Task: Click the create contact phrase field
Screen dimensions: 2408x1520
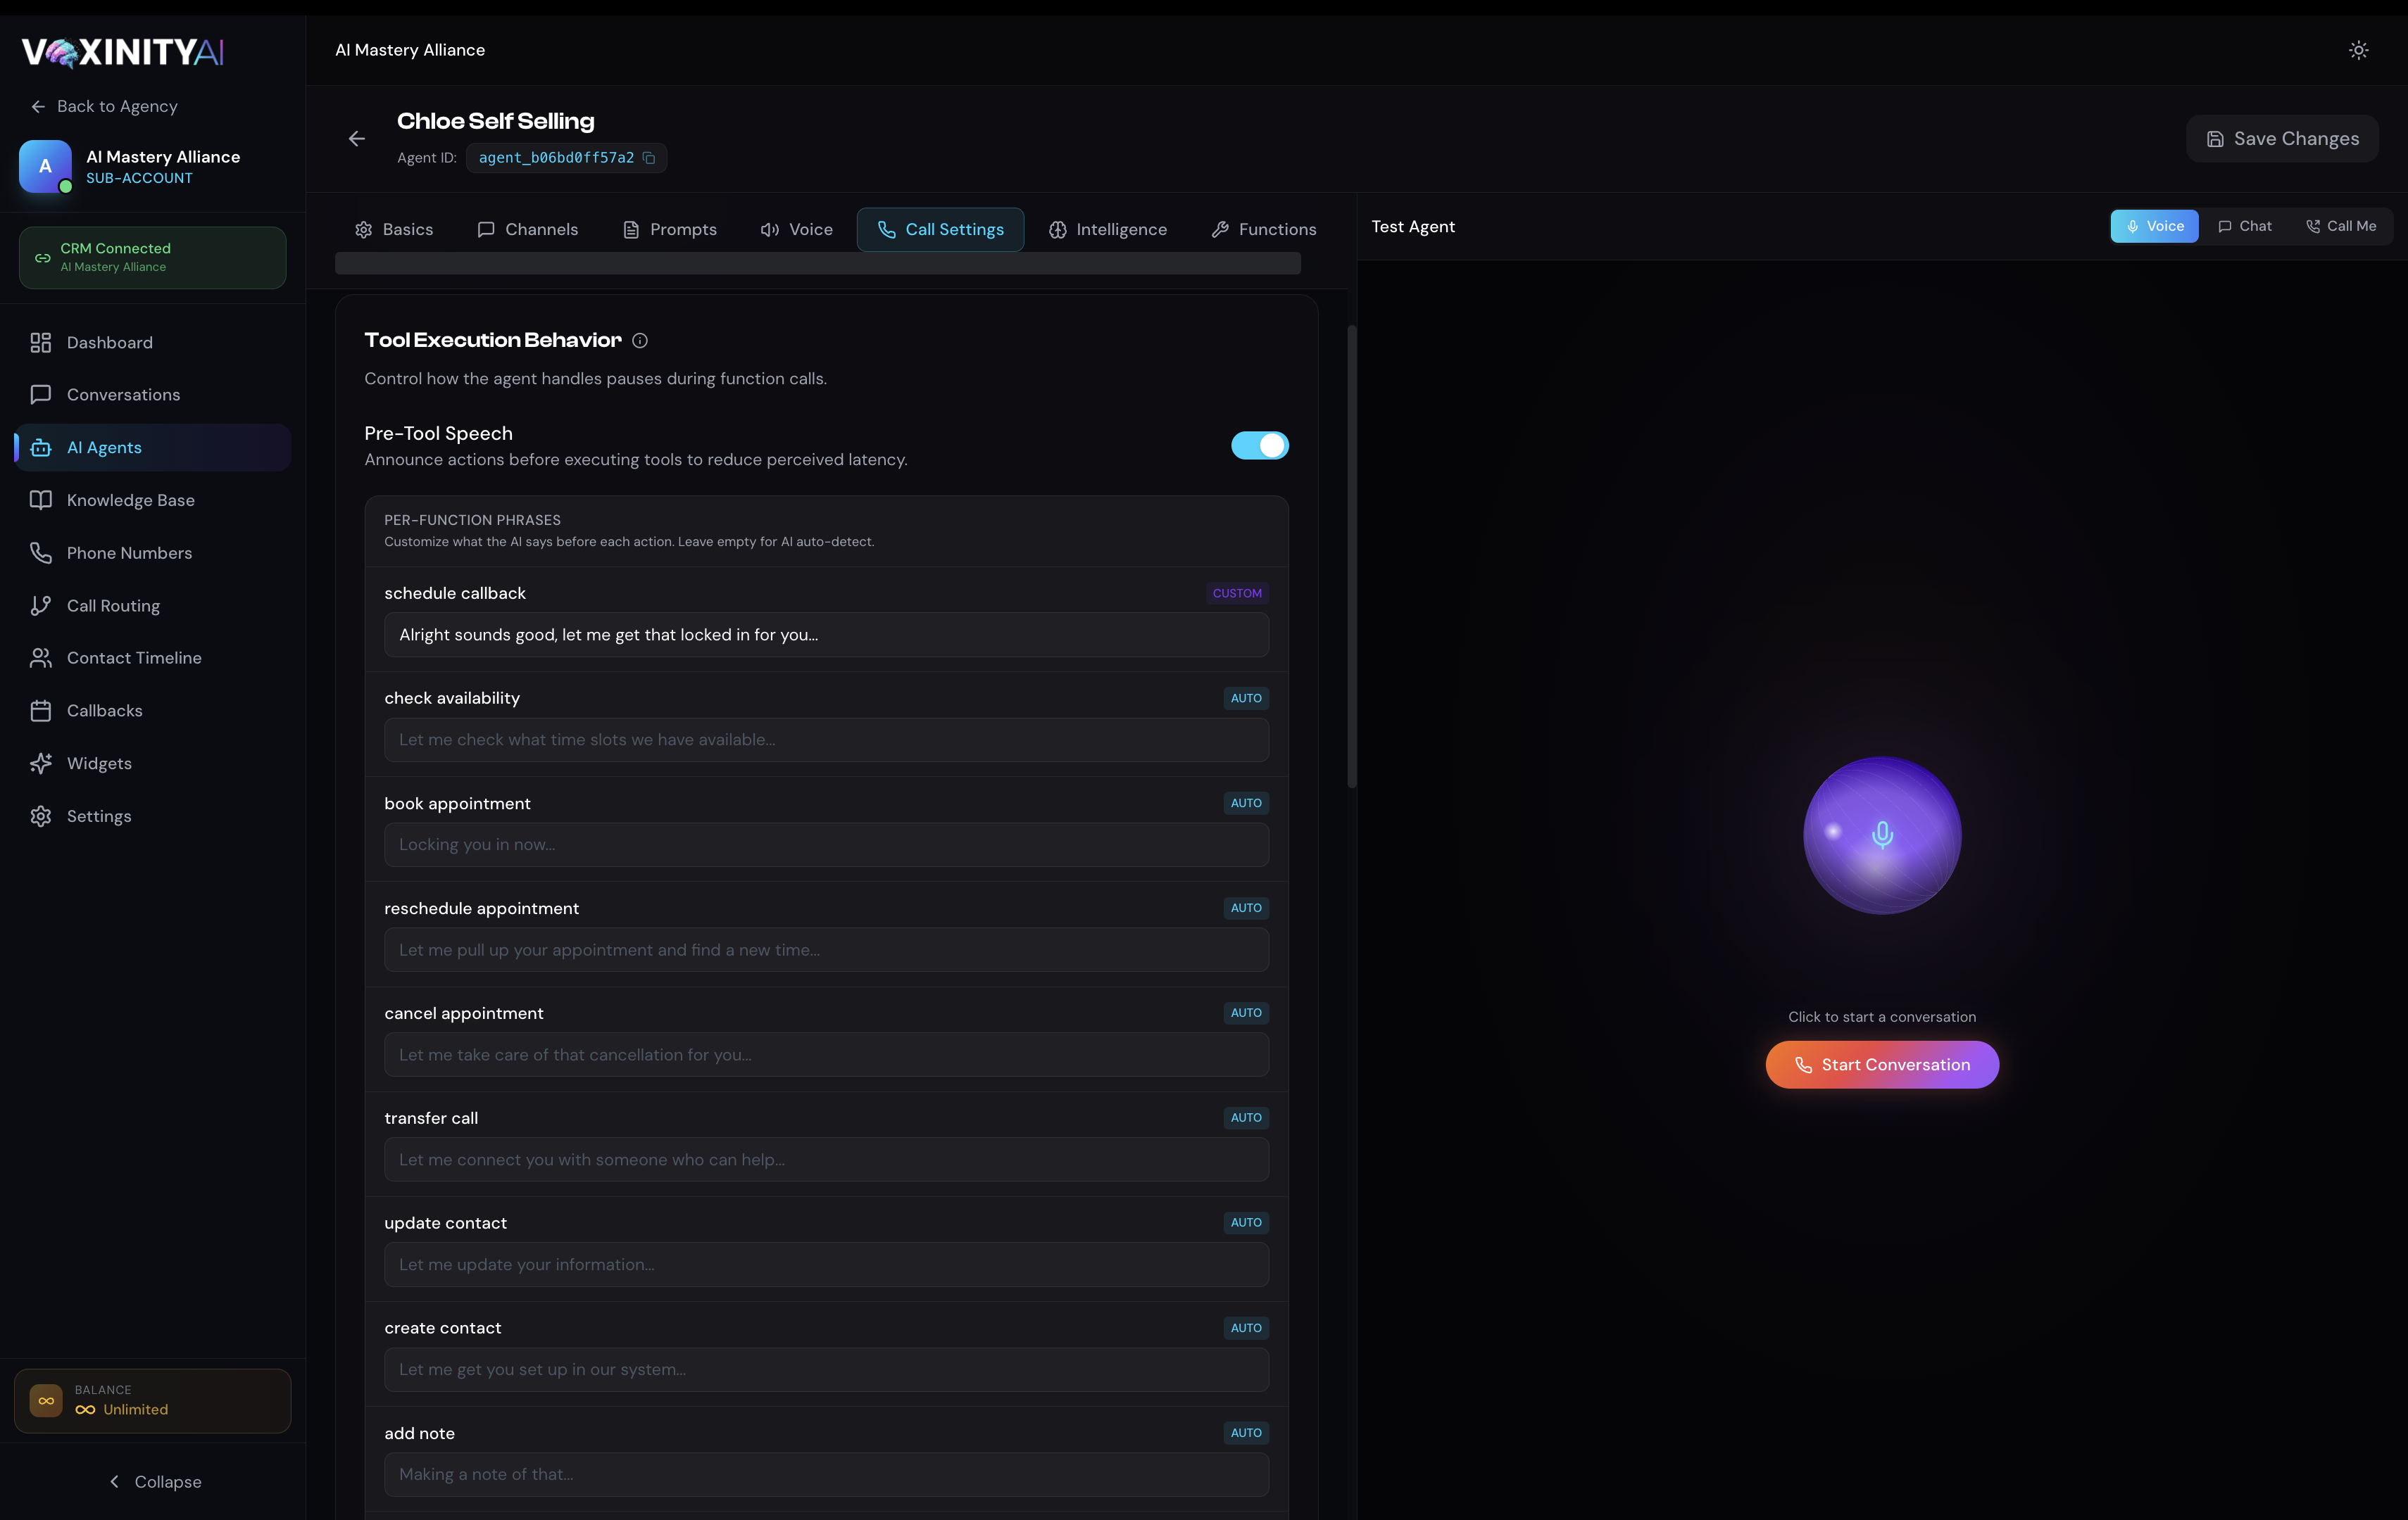Action: [826, 1370]
